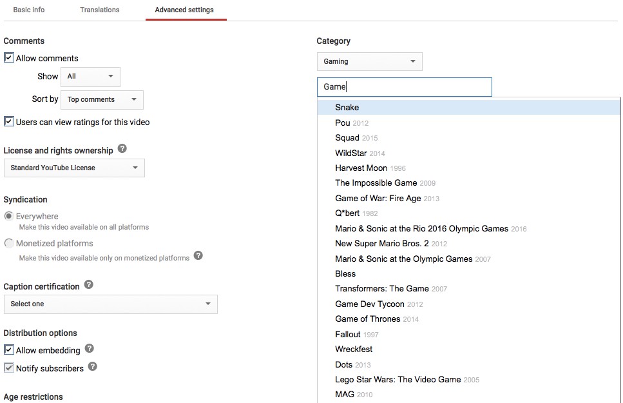Click the help icon beside Allow embedding
The width and height of the screenshot is (623, 403).
pos(89,348)
